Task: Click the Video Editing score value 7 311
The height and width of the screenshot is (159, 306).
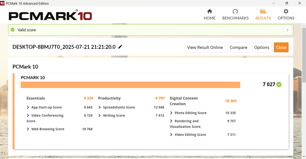Action: 232,134
